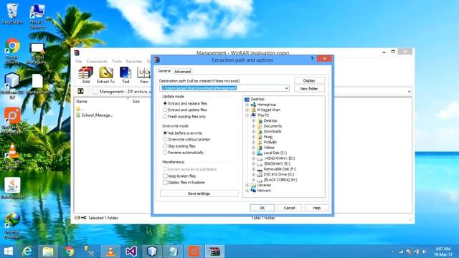Select DVD RW Drive (G:) in tree

click(x=279, y=174)
